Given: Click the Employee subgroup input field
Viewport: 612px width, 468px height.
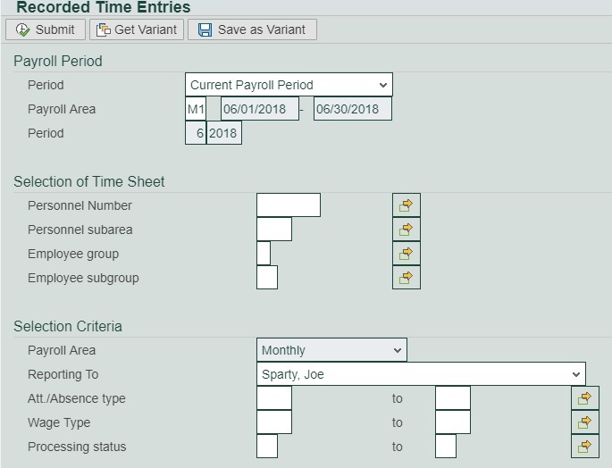Looking at the screenshot, I should coord(266,278).
